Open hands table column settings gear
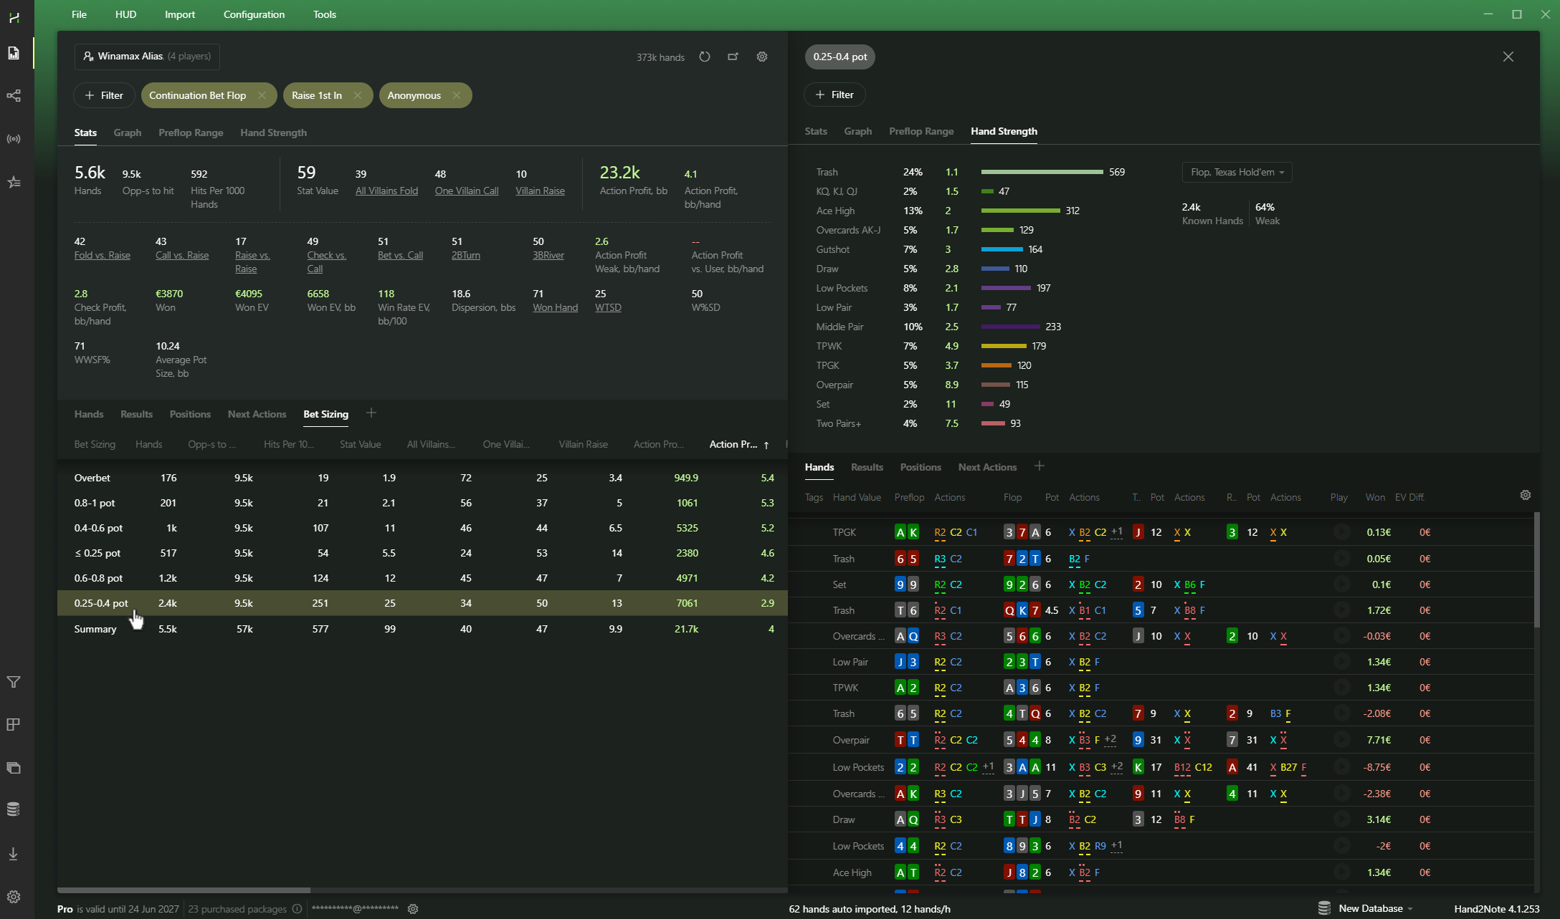This screenshot has width=1560, height=919. coord(1526,495)
